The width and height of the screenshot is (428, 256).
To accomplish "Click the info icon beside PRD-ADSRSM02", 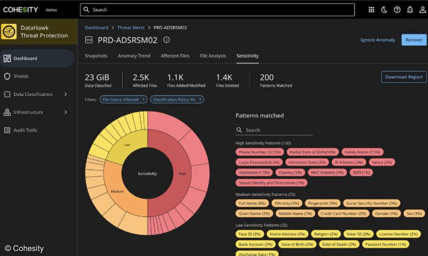I will (166, 40).
